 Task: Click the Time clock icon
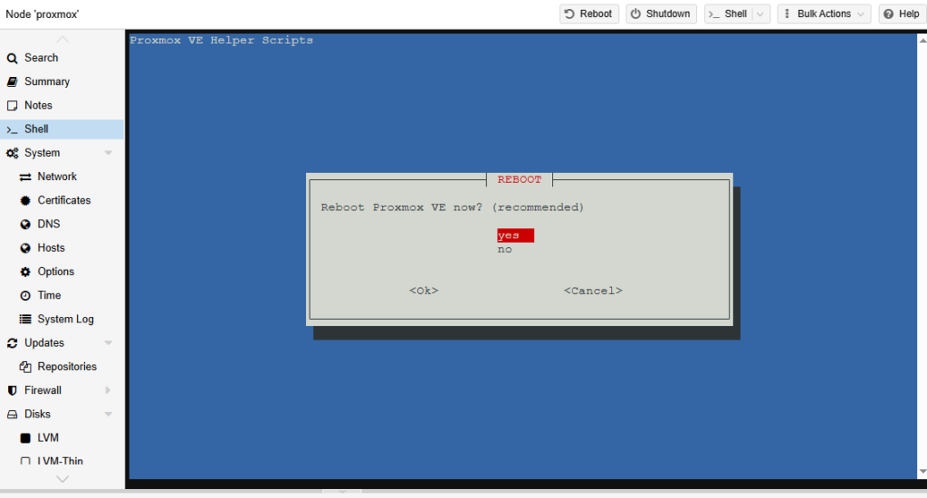(25, 296)
